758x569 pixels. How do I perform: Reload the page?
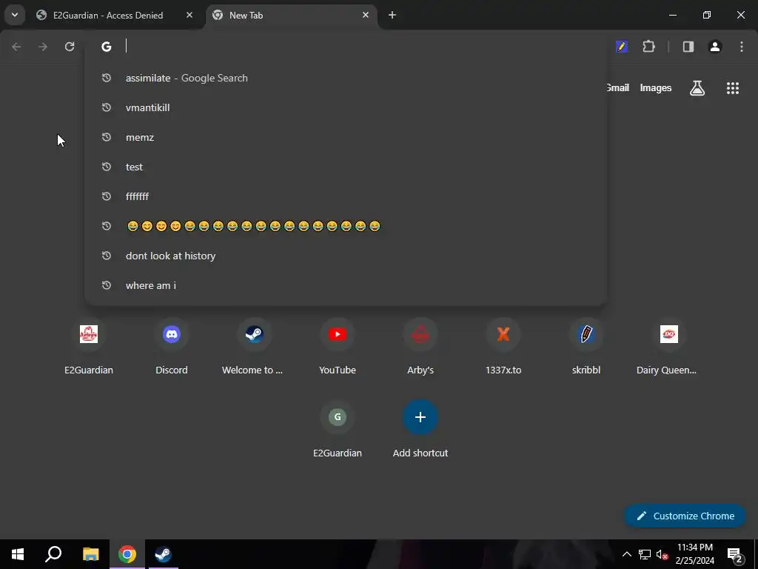(x=70, y=47)
